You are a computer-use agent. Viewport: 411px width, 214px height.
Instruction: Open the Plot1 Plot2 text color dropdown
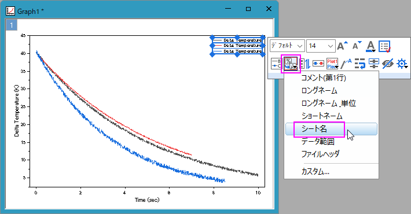coord(332,64)
